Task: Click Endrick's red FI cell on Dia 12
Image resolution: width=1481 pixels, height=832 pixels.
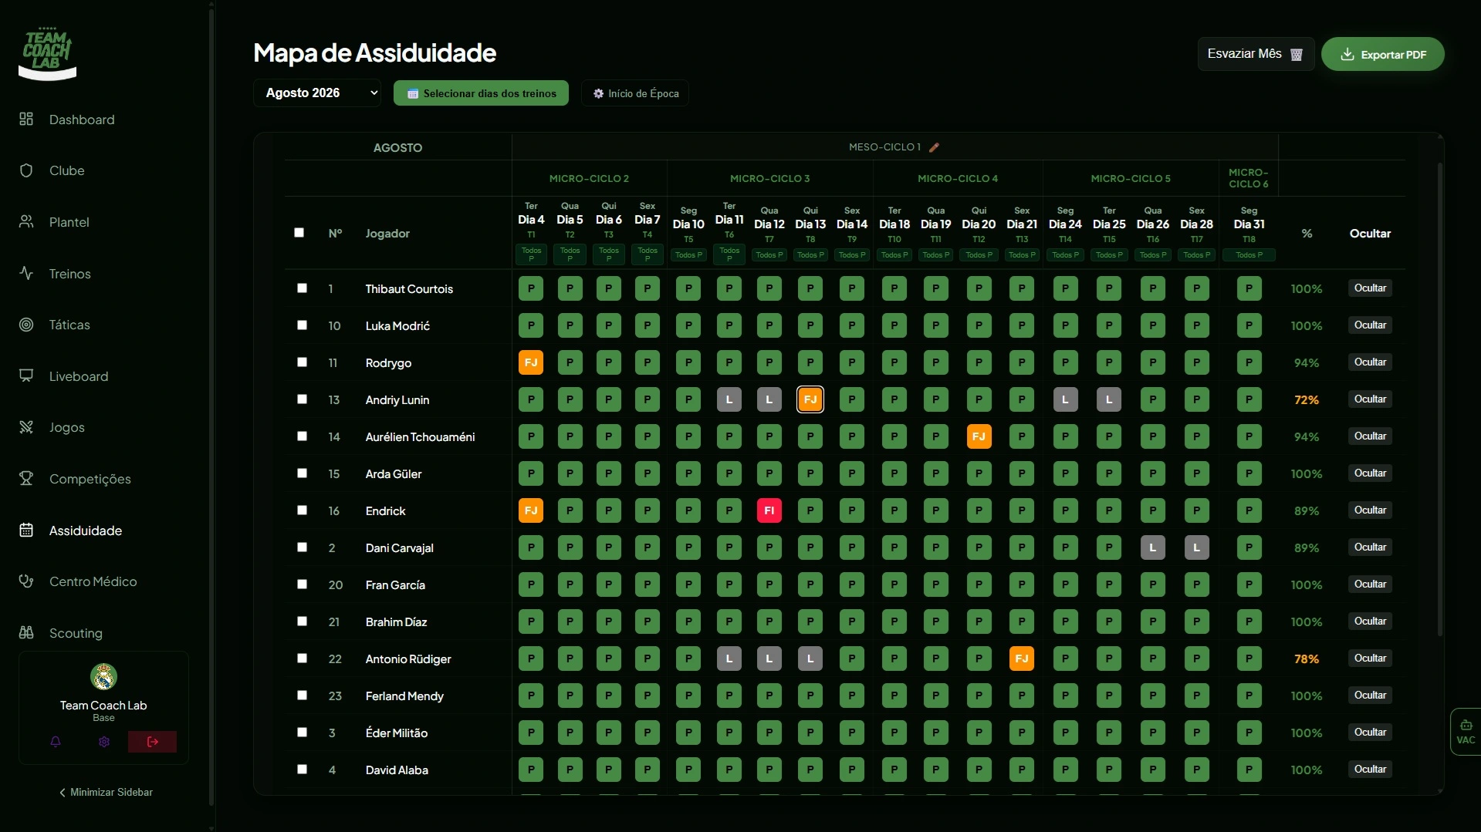Action: click(x=769, y=510)
